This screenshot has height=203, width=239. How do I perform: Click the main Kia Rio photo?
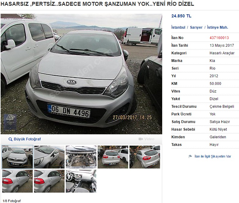pyautogui.click(x=81, y=74)
